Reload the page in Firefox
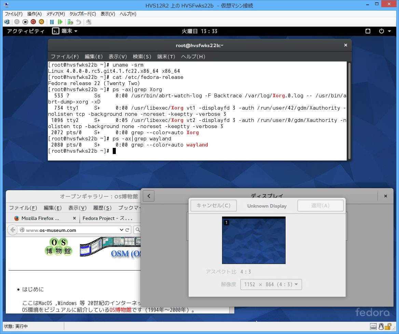This screenshot has height=334, width=399. point(127,230)
